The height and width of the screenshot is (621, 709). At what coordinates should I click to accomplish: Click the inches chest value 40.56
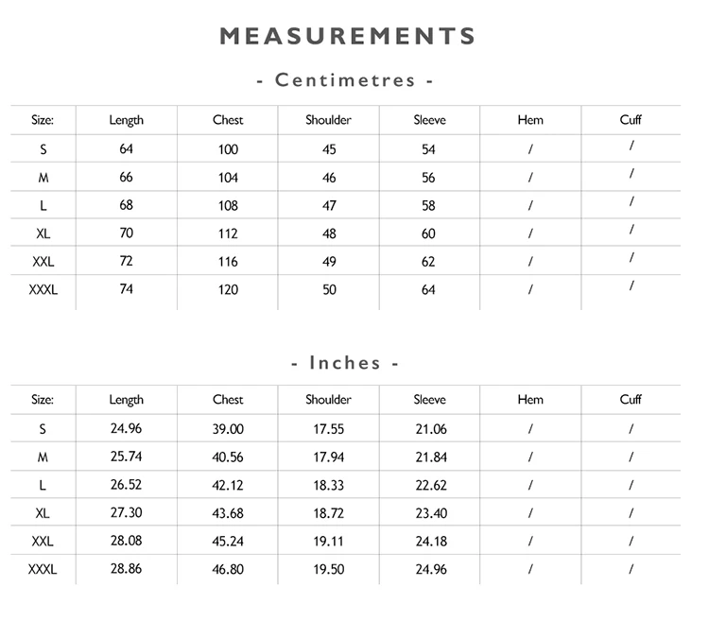coord(228,457)
